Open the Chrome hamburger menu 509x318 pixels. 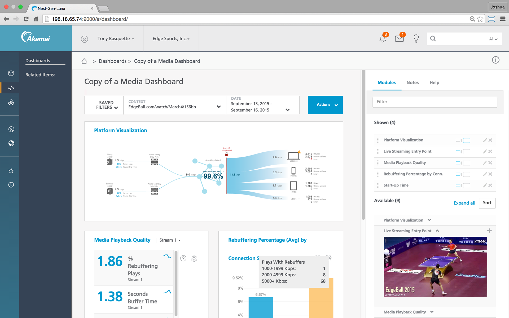coord(503,19)
